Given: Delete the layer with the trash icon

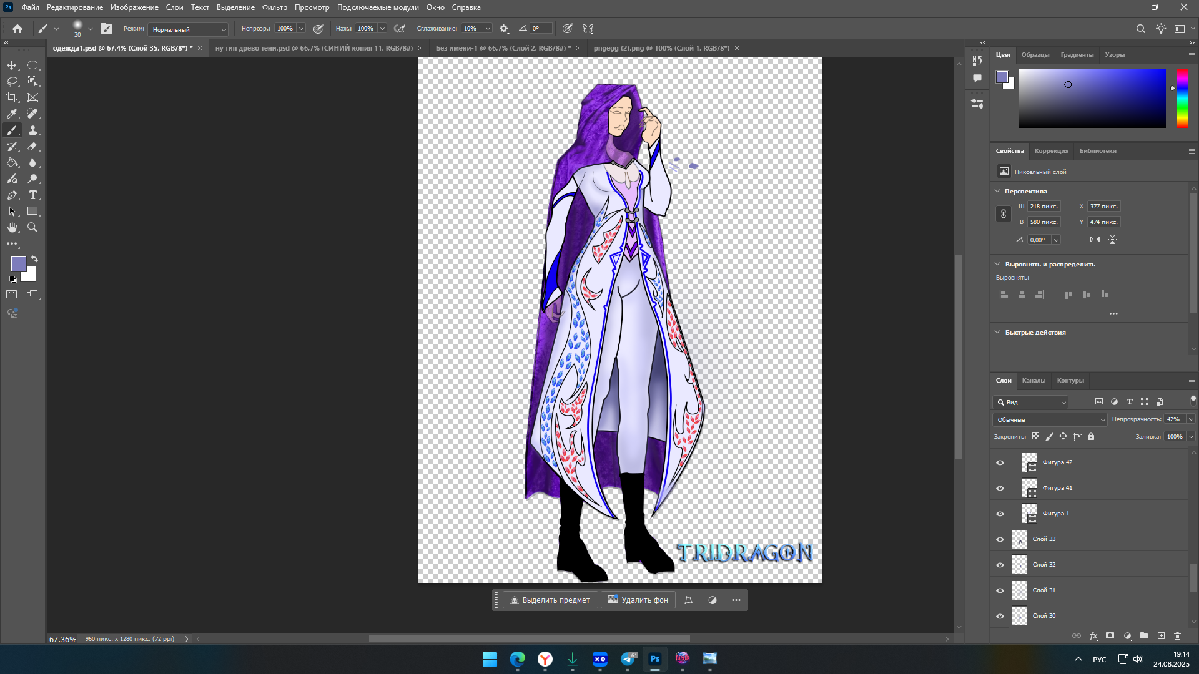Looking at the screenshot, I should tap(1178, 636).
